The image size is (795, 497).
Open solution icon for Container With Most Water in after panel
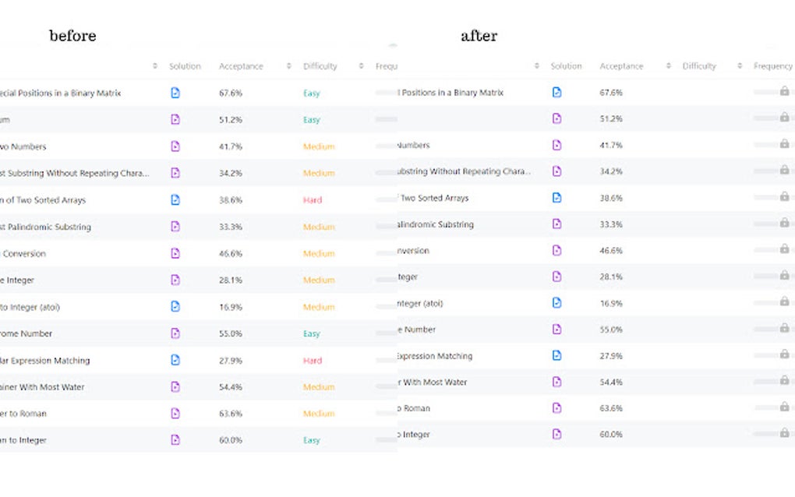pos(556,382)
